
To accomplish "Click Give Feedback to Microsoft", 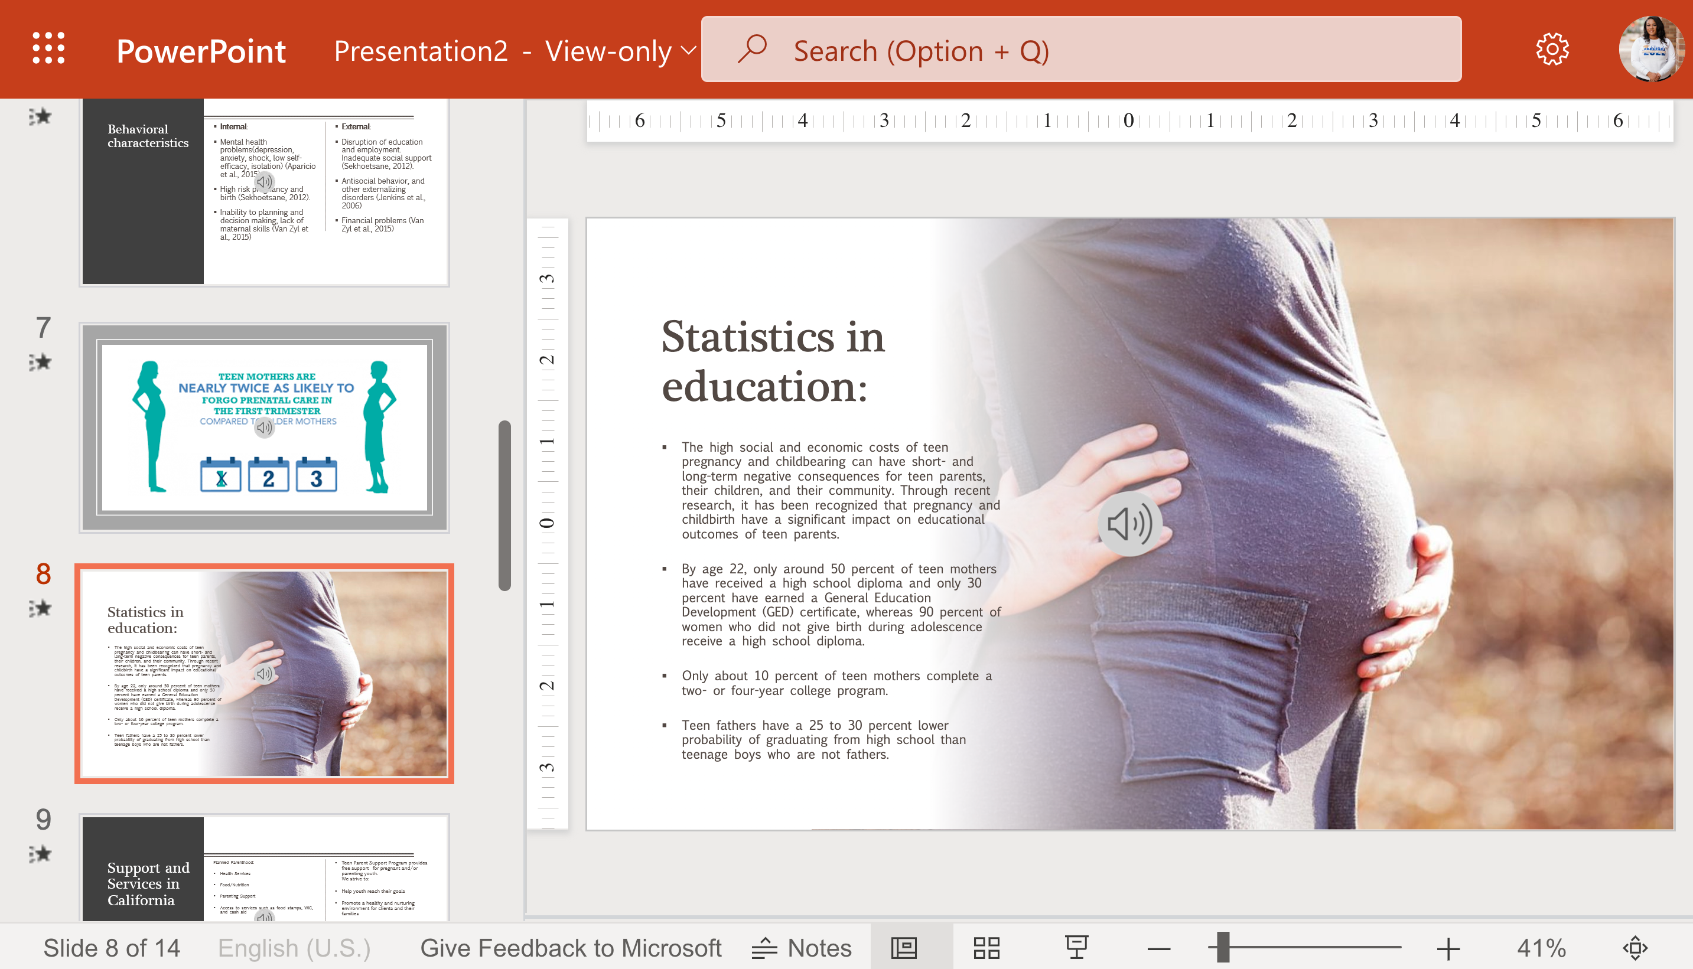I will (571, 948).
